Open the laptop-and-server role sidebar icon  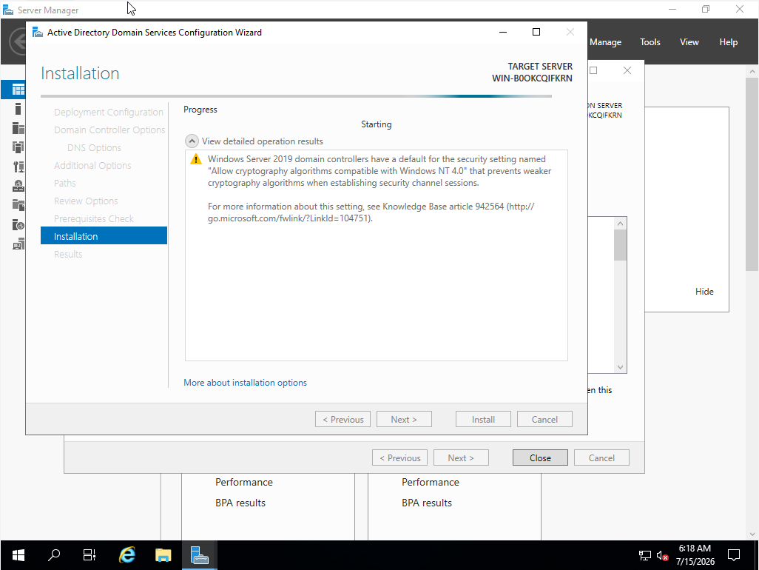coord(18,244)
